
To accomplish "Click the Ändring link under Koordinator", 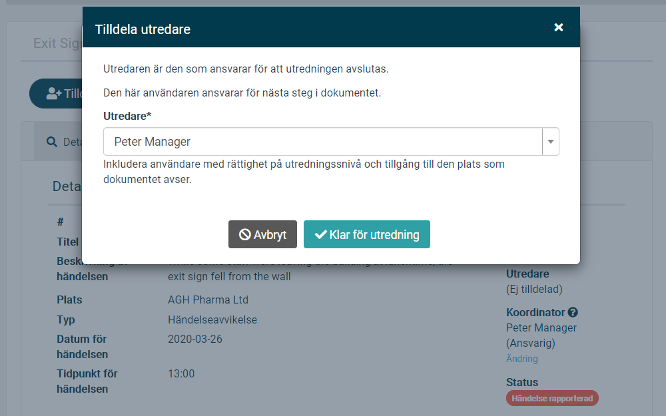I will tap(522, 359).
